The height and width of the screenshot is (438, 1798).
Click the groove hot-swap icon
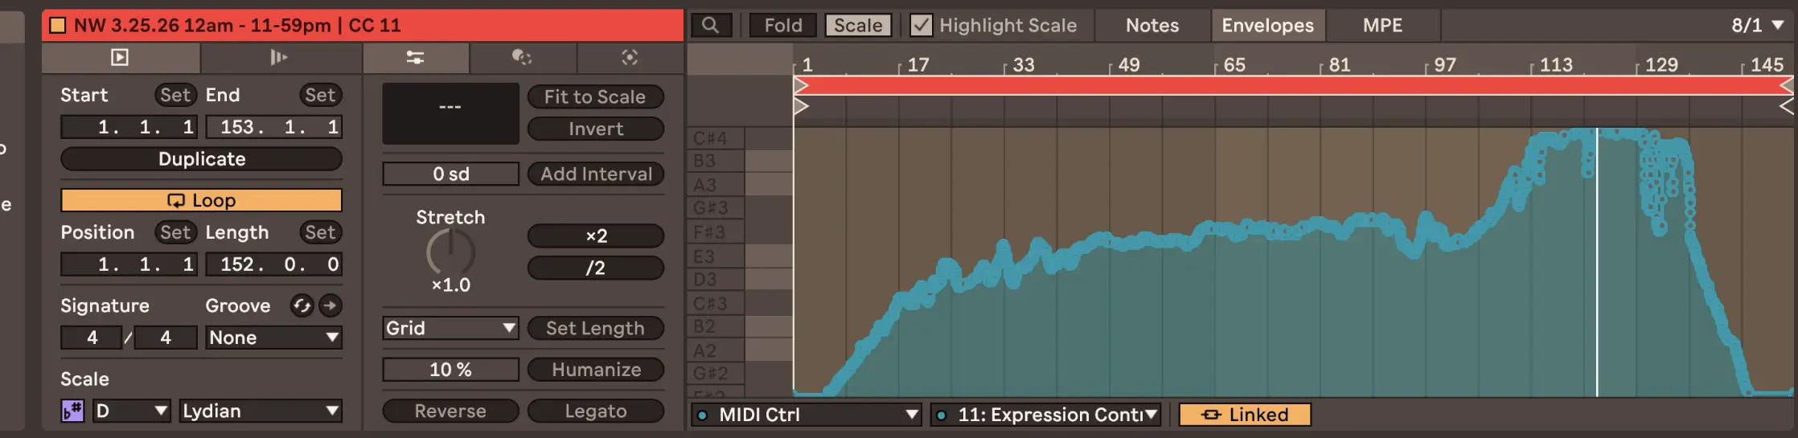pyautogui.click(x=302, y=305)
